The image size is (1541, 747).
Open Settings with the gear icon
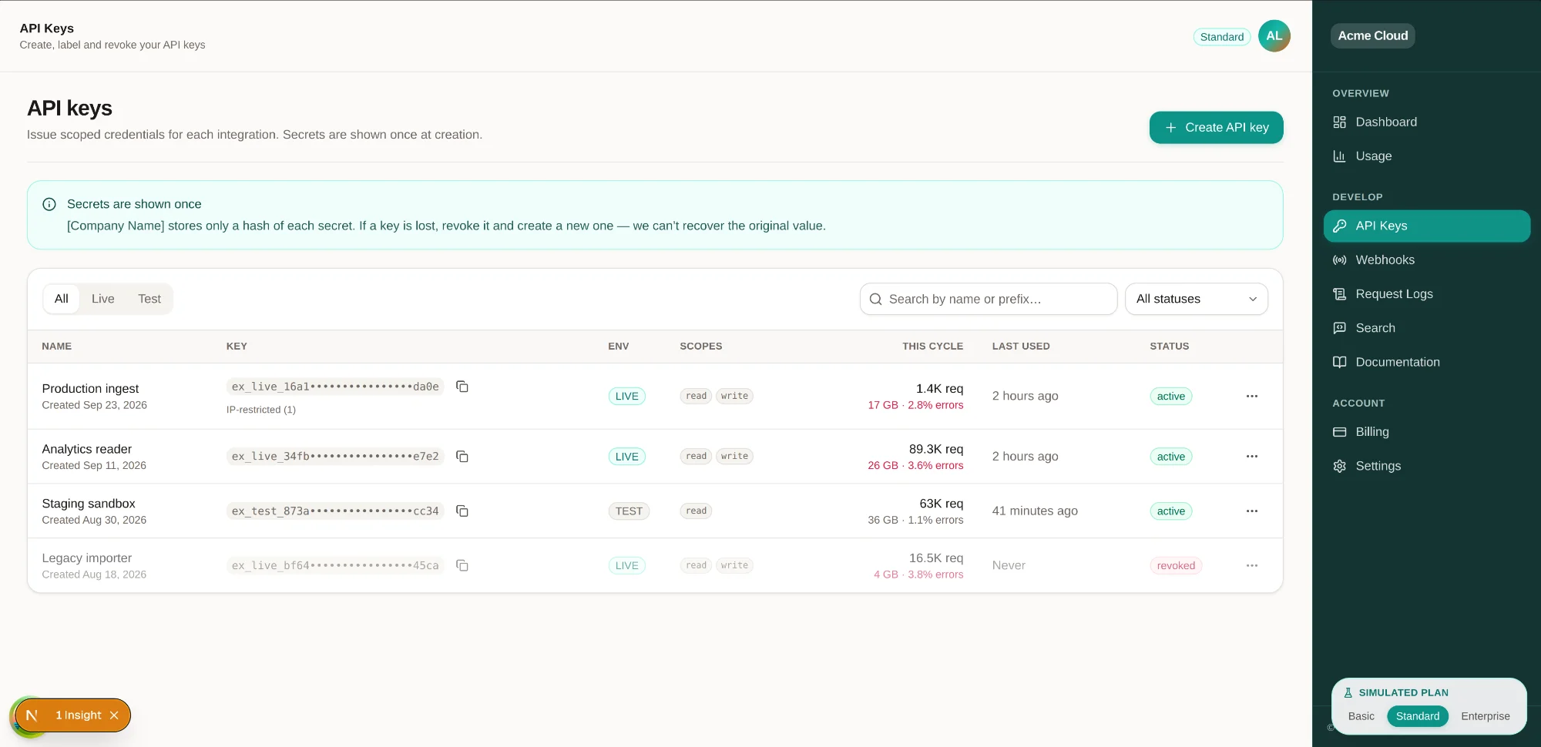coord(1426,466)
